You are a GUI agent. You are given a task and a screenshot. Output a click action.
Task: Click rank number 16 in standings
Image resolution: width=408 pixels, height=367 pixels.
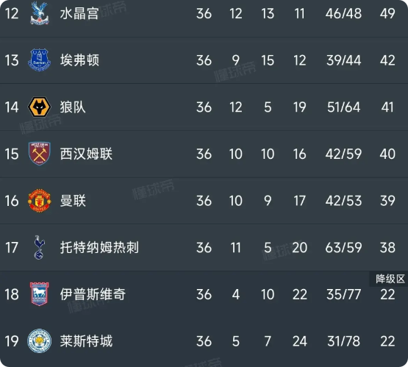coord(12,201)
